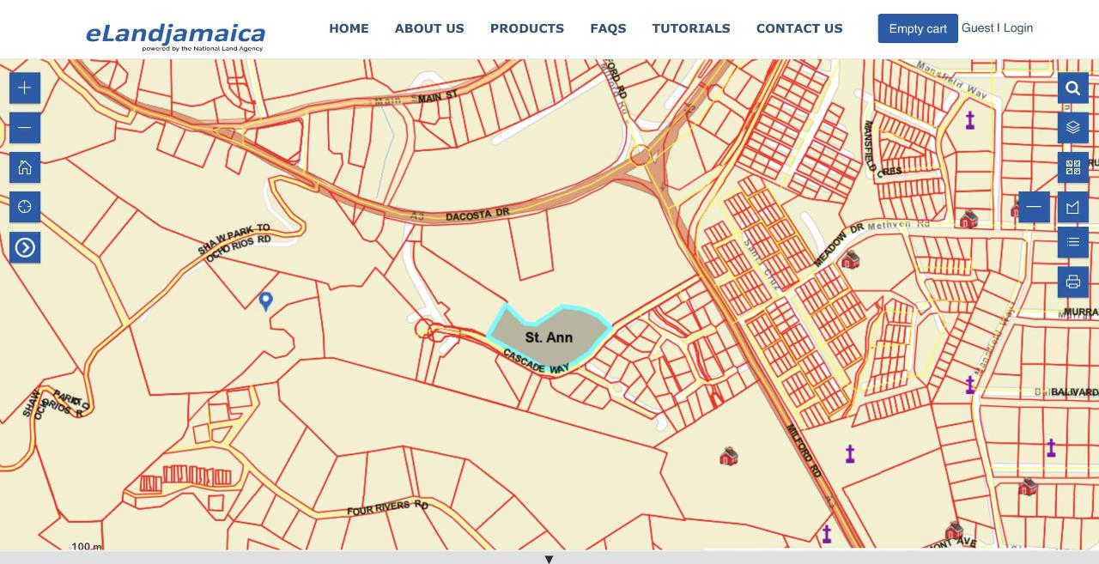
Task: Reset map to home extent
Action: coord(25,167)
